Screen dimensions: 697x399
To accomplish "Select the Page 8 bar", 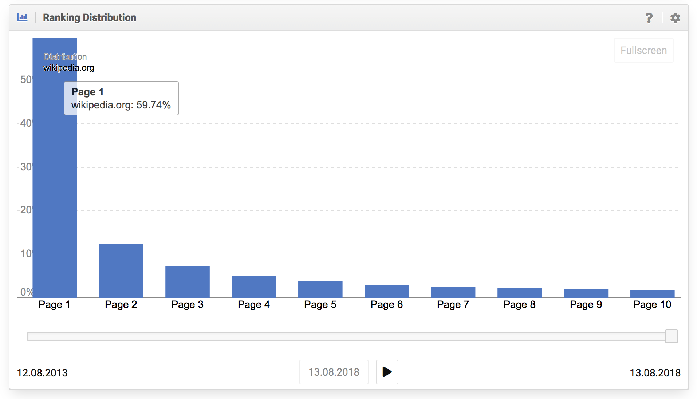I will coord(520,293).
